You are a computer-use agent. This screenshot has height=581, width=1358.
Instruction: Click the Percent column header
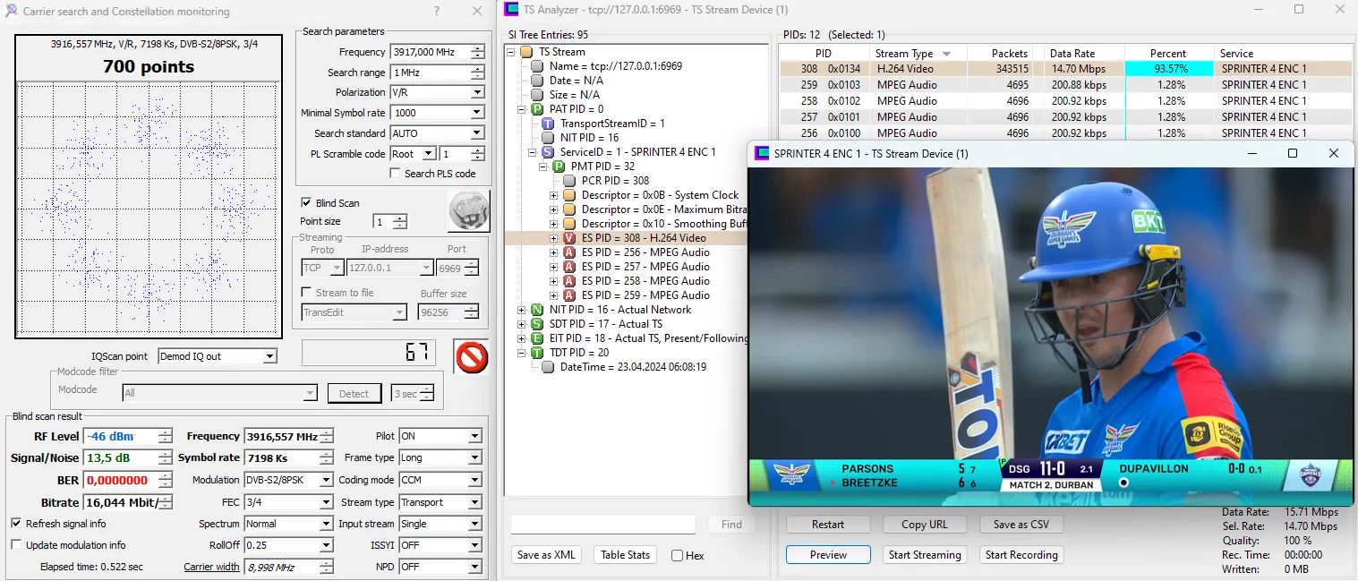pos(1167,54)
